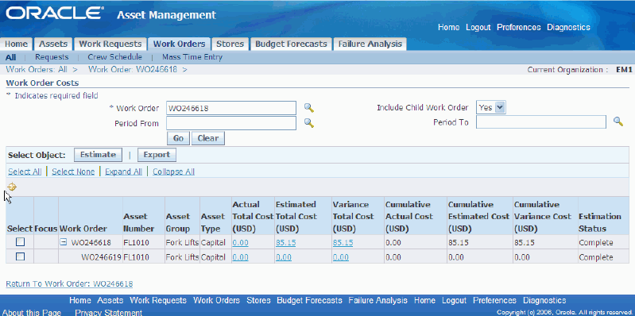Tick the checkbox for WO246618 row
Image resolution: width=635 pixels, height=316 pixels.
pyautogui.click(x=20, y=242)
